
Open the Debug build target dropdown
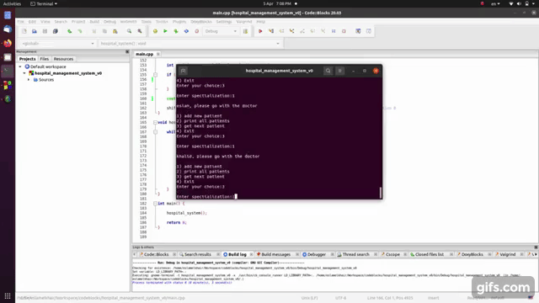pos(221,31)
